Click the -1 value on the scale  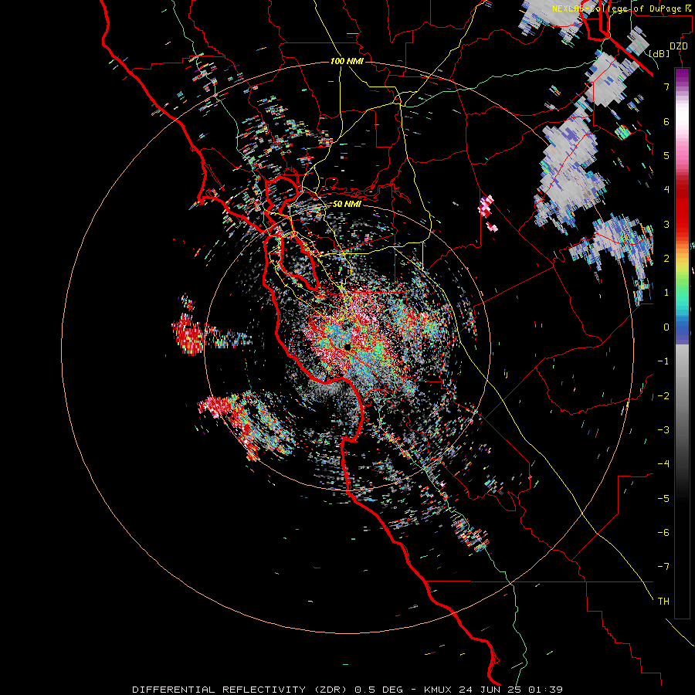[x=663, y=361]
